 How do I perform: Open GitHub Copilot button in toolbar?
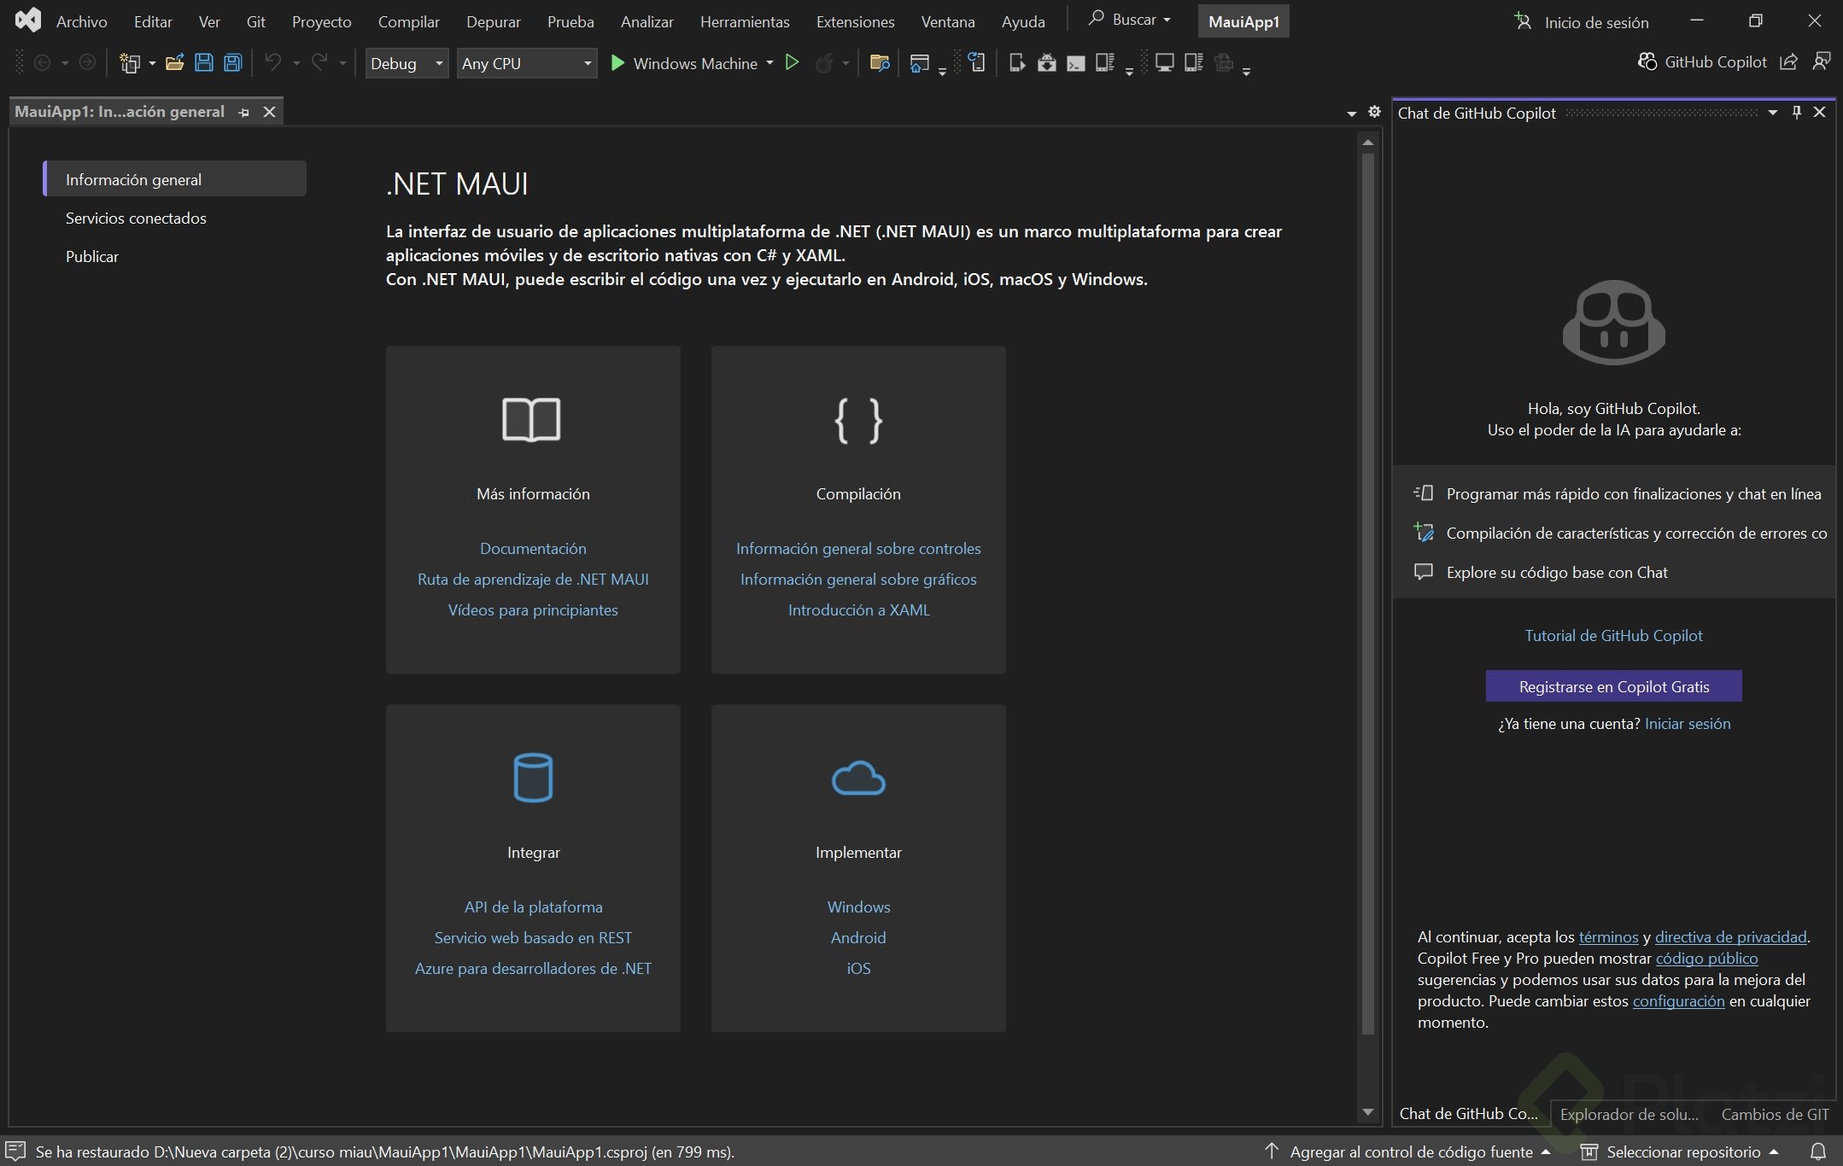pos(1702,61)
